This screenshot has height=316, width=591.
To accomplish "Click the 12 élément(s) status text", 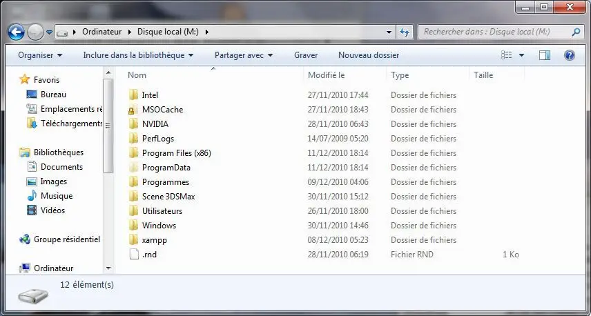I will point(87,285).
